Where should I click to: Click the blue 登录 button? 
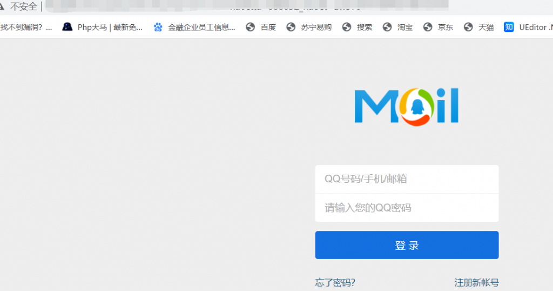[407, 245]
